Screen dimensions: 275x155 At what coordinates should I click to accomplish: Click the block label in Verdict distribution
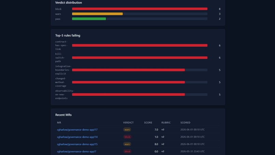58,9
